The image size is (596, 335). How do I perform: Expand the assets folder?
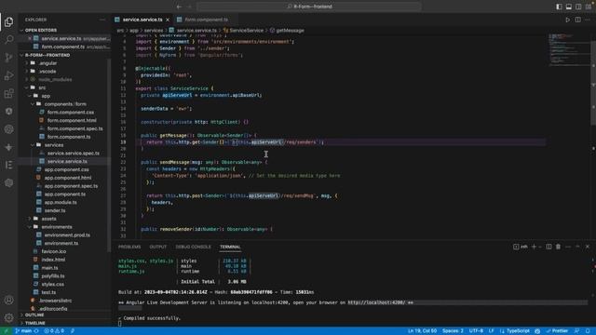click(x=48, y=219)
